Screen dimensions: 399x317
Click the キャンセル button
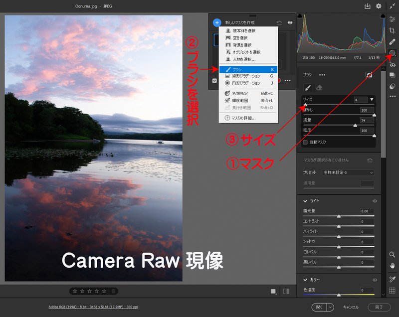pyautogui.click(x=351, y=308)
